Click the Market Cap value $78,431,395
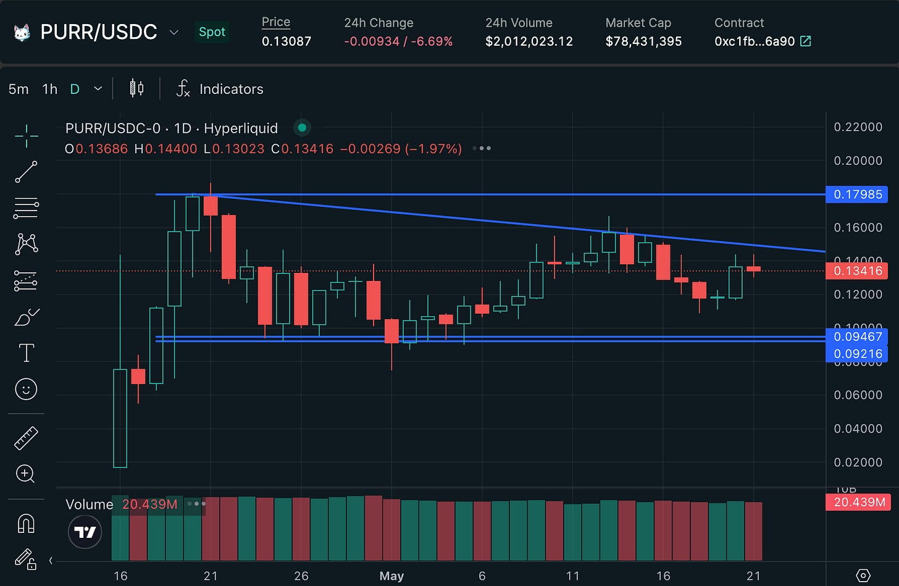The width and height of the screenshot is (899, 586). 643,41
